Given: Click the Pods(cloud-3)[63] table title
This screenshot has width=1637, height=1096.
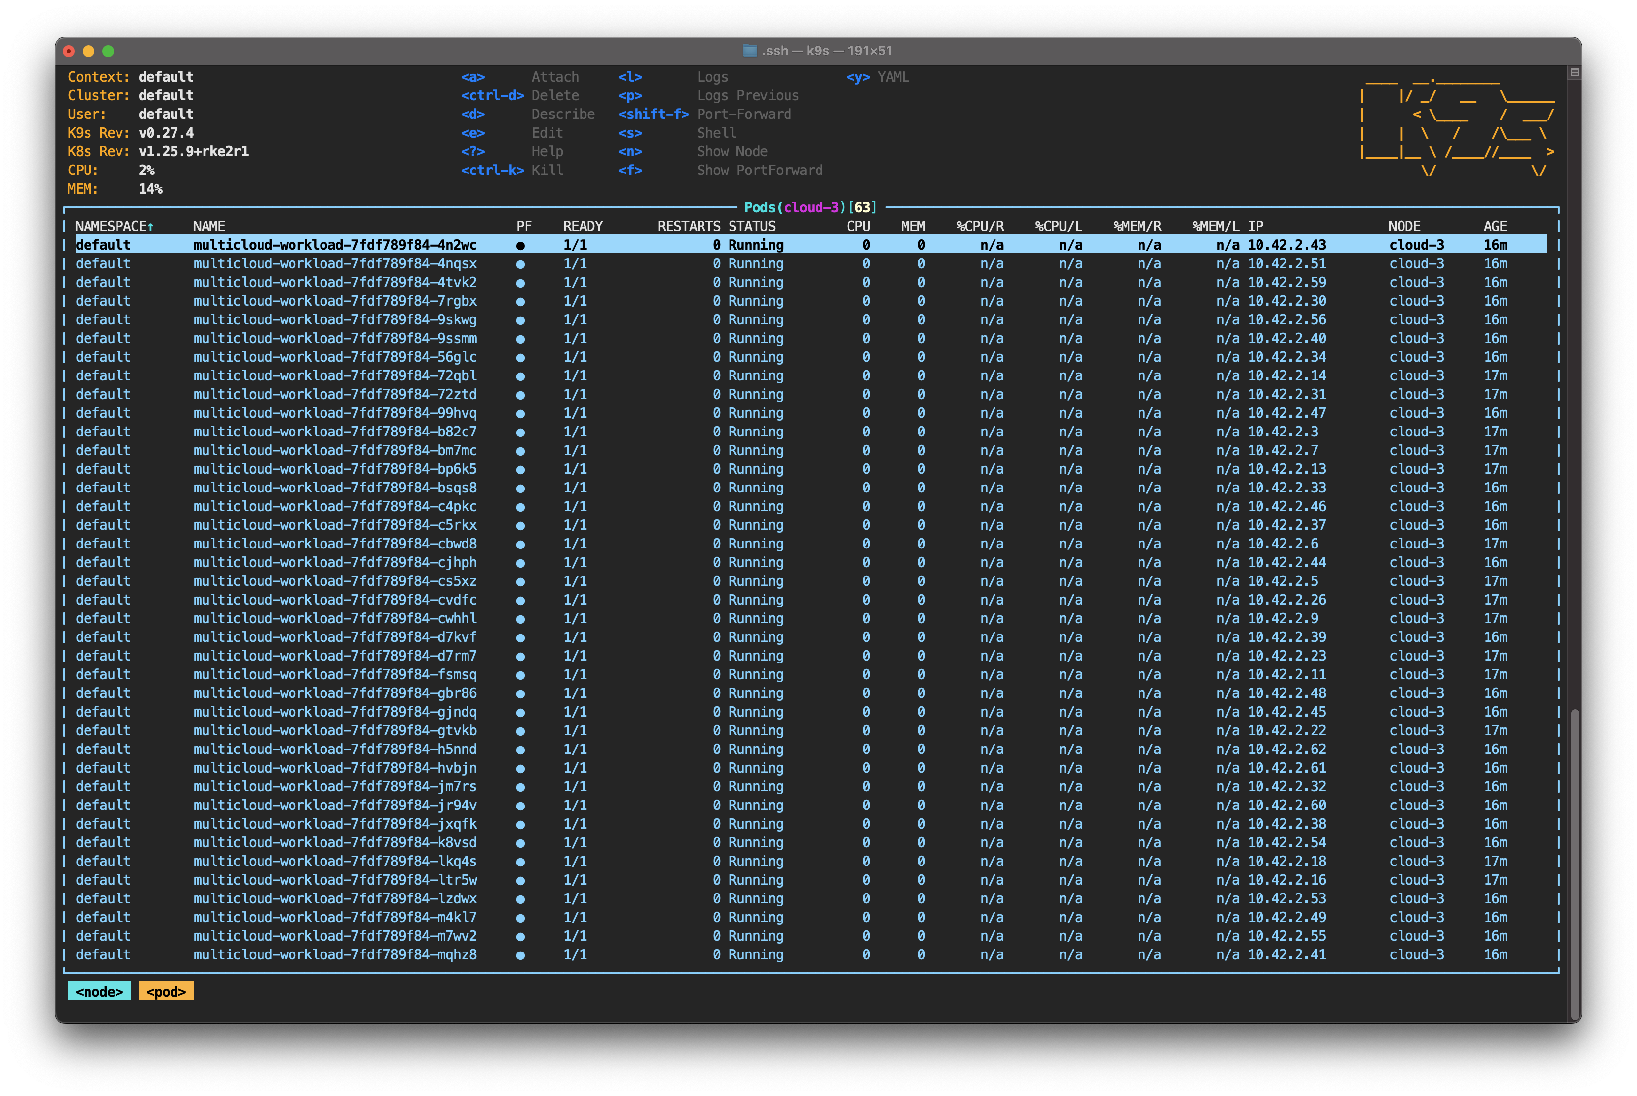Looking at the screenshot, I should coord(810,207).
